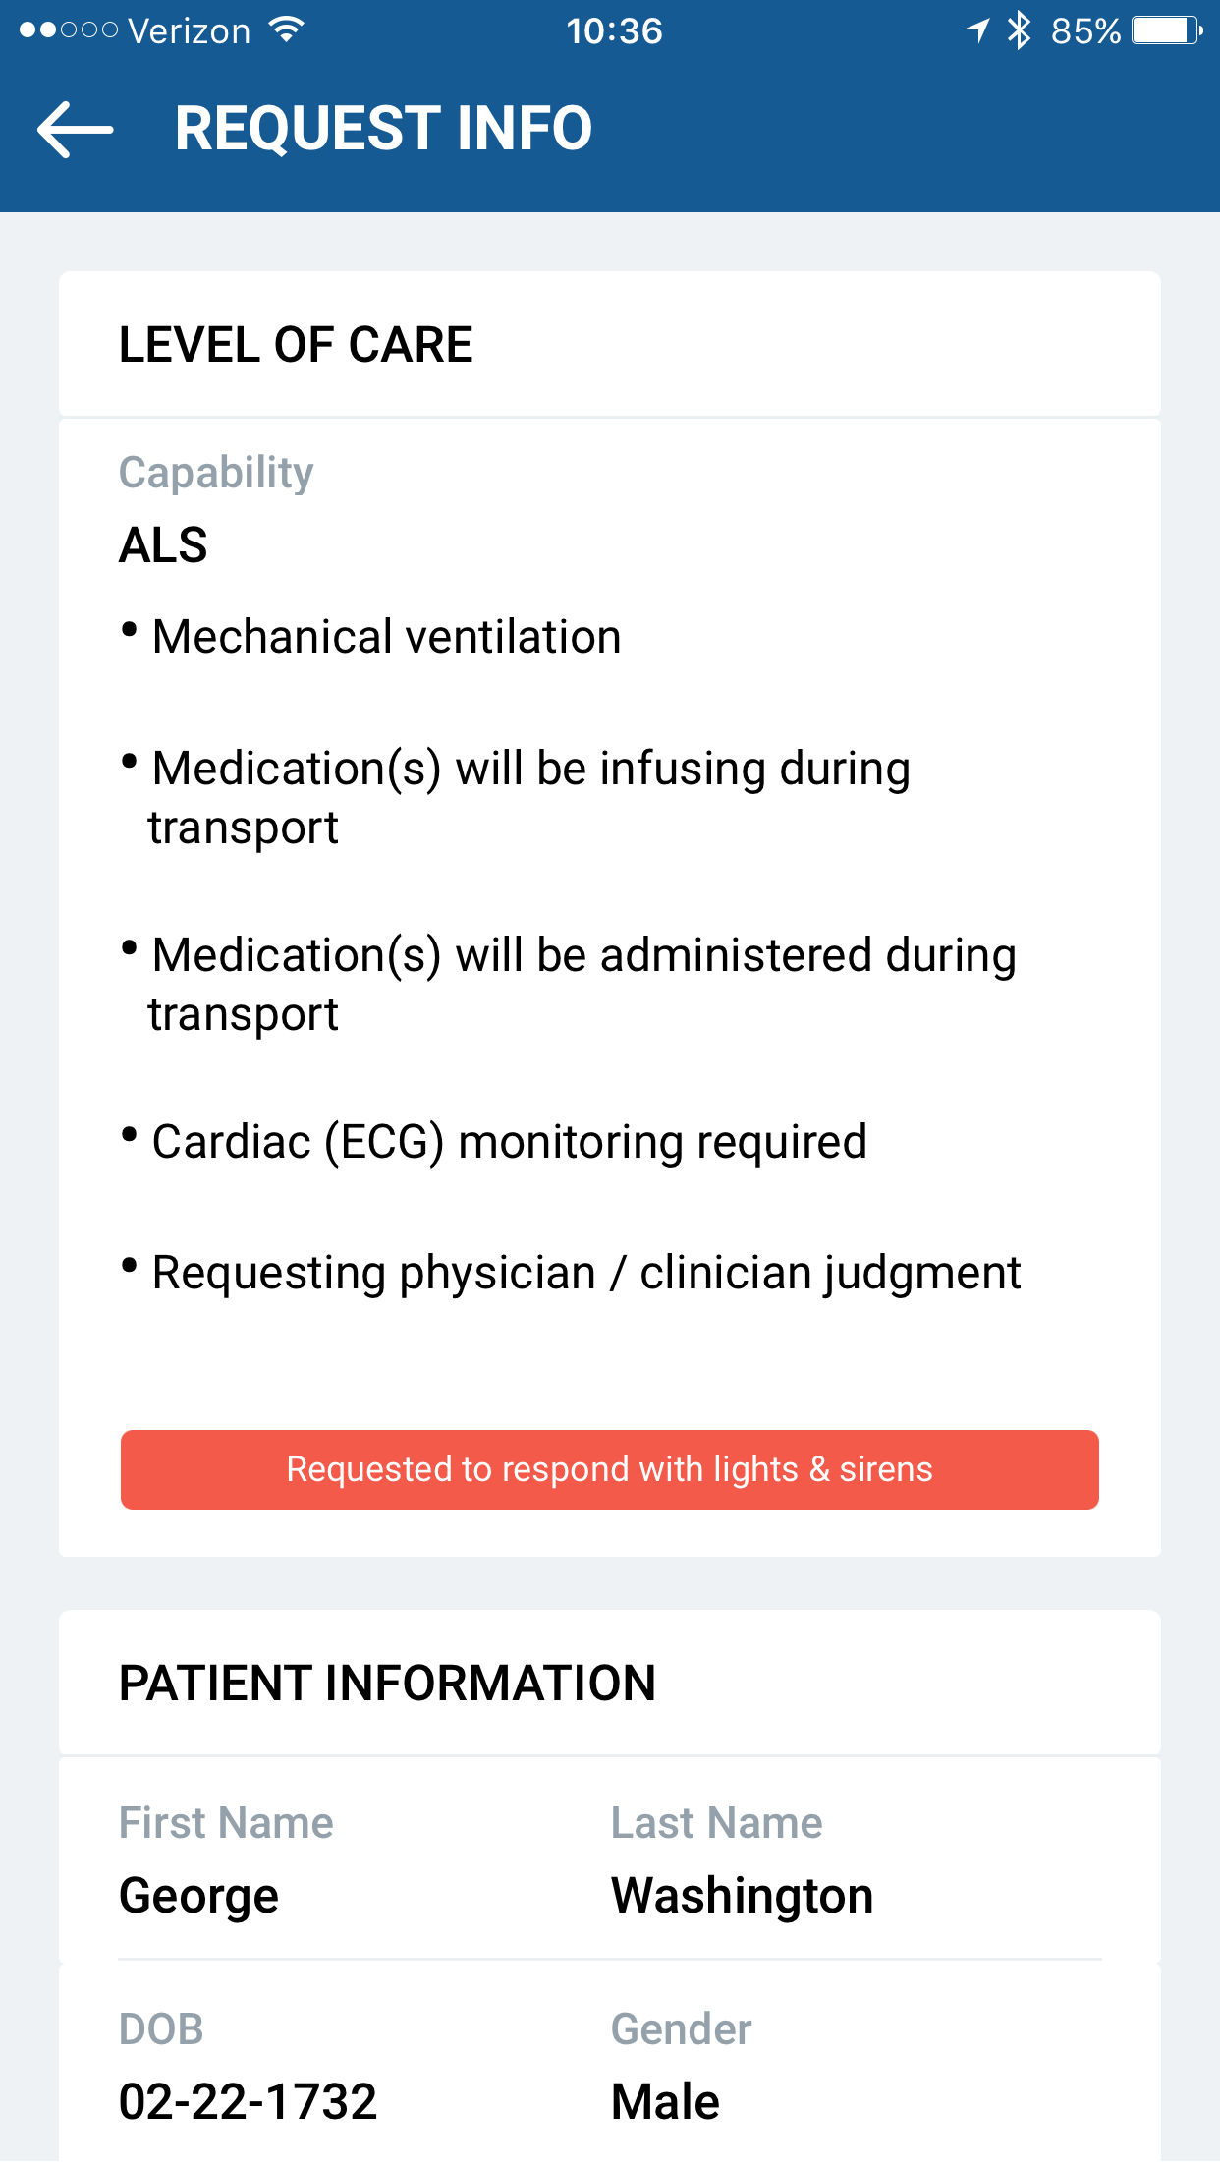Tap Requesting physician / clinician judgment item
The width and height of the screenshot is (1220, 2170).
point(586,1273)
